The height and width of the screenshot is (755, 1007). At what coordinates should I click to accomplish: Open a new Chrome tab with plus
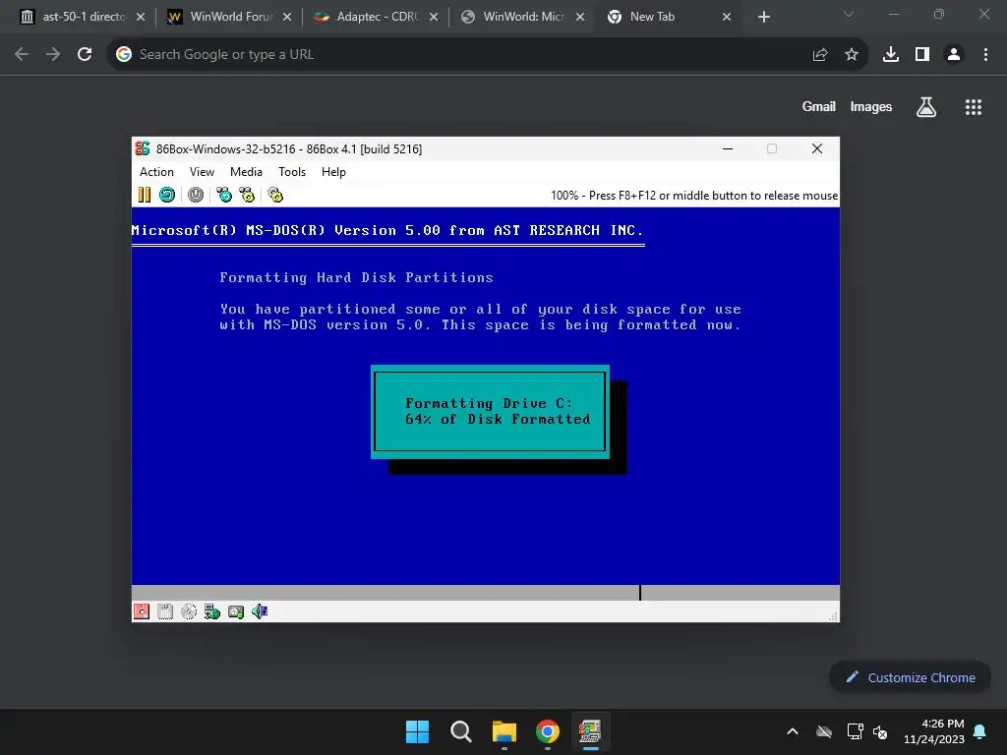click(x=763, y=17)
